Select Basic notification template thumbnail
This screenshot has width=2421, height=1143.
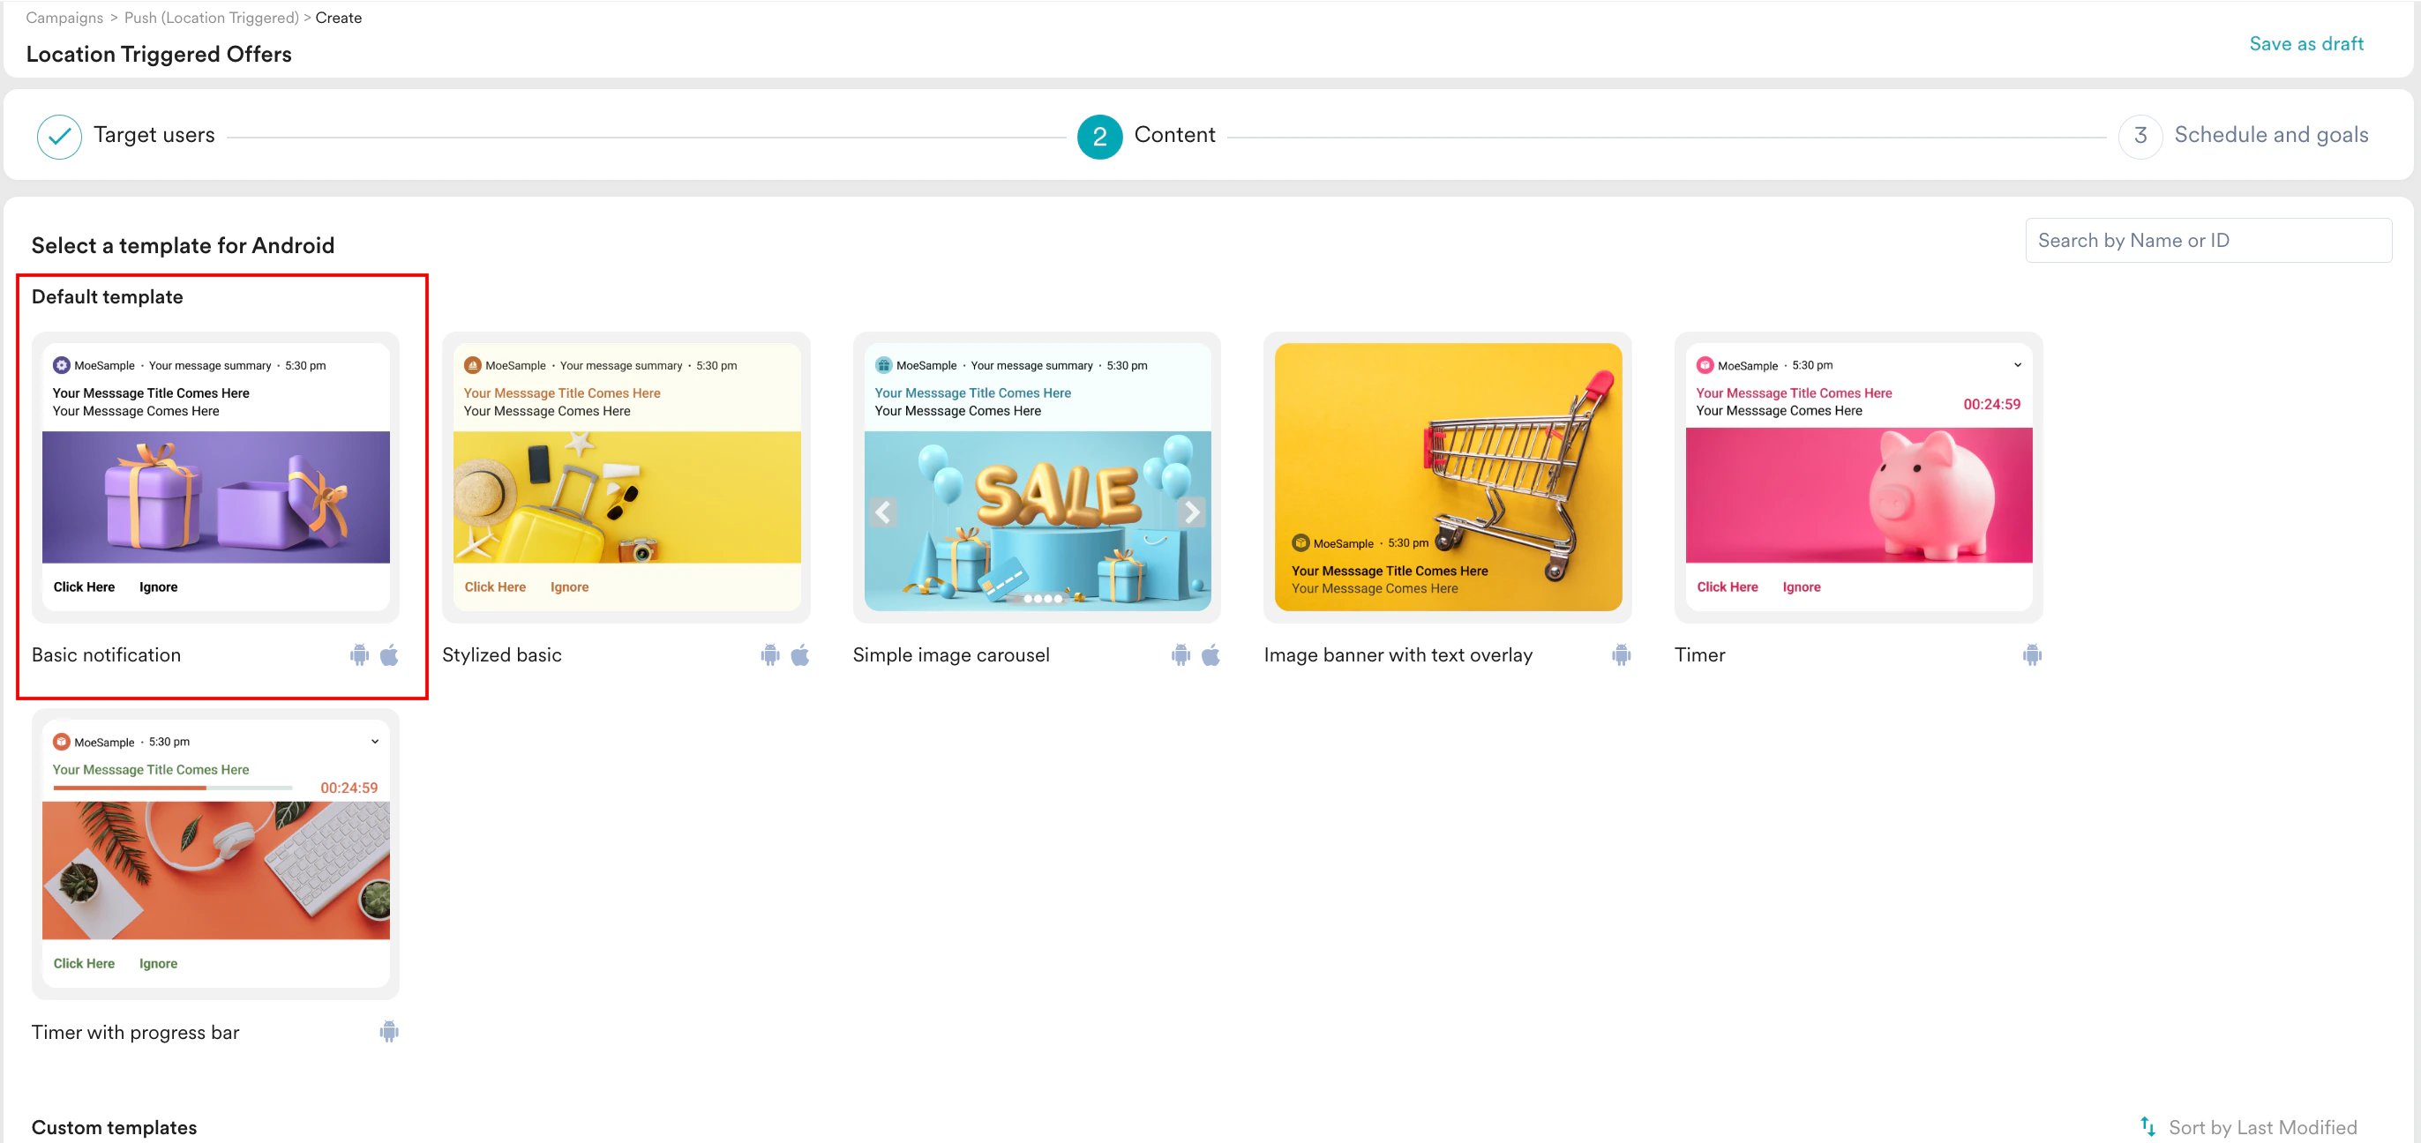click(x=215, y=476)
